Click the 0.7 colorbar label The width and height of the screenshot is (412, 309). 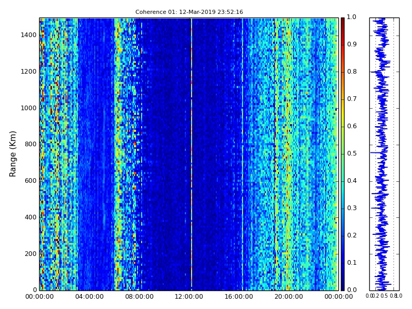tap(352, 99)
